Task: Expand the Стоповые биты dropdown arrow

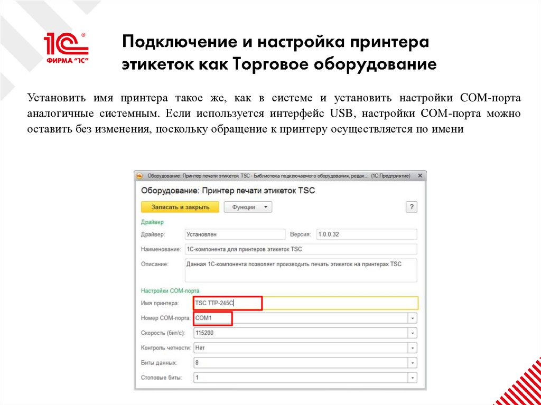Action: point(412,378)
